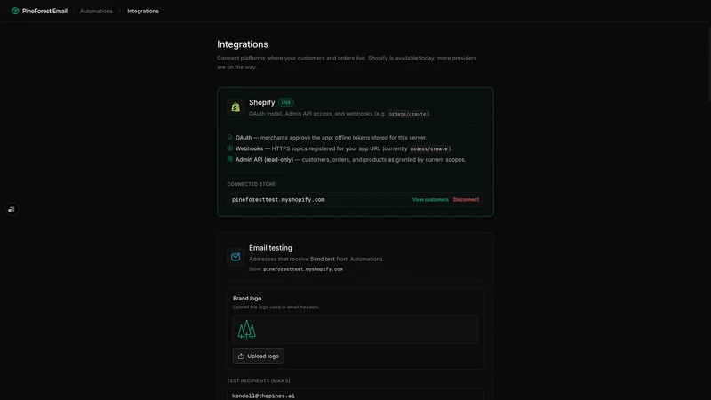Click the CONNECTED STORE label
This screenshot has height=400, width=711.
point(252,184)
